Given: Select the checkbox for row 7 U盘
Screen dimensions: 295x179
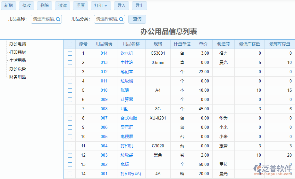Looking at the screenshot, I should (70, 109).
